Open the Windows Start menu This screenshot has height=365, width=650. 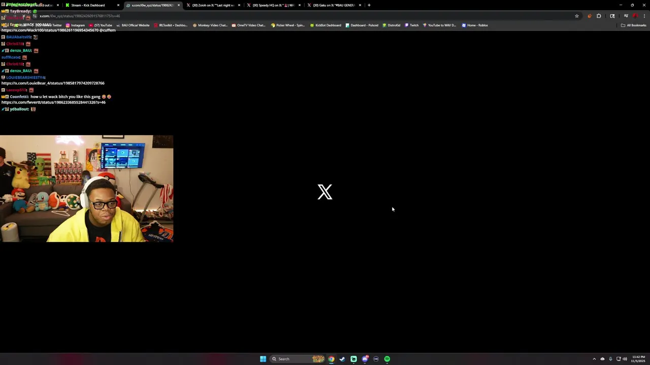(x=263, y=359)
